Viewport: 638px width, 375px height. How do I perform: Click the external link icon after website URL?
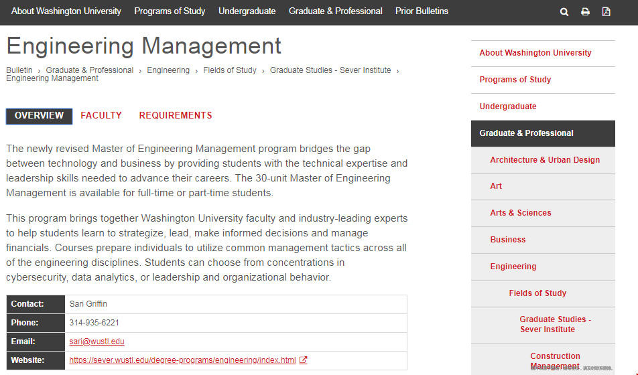click(303, 360)
